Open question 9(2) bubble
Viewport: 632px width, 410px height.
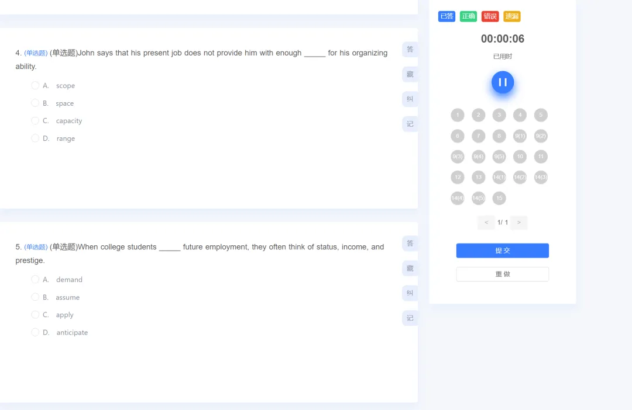[541, 136]
